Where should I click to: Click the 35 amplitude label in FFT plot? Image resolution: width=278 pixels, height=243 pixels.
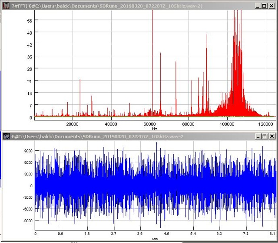click(30, 57)
